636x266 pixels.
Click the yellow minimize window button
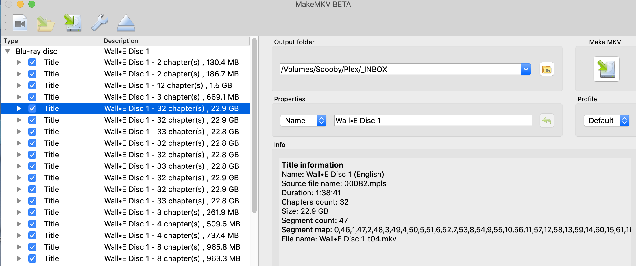click(x=20, y=4)
